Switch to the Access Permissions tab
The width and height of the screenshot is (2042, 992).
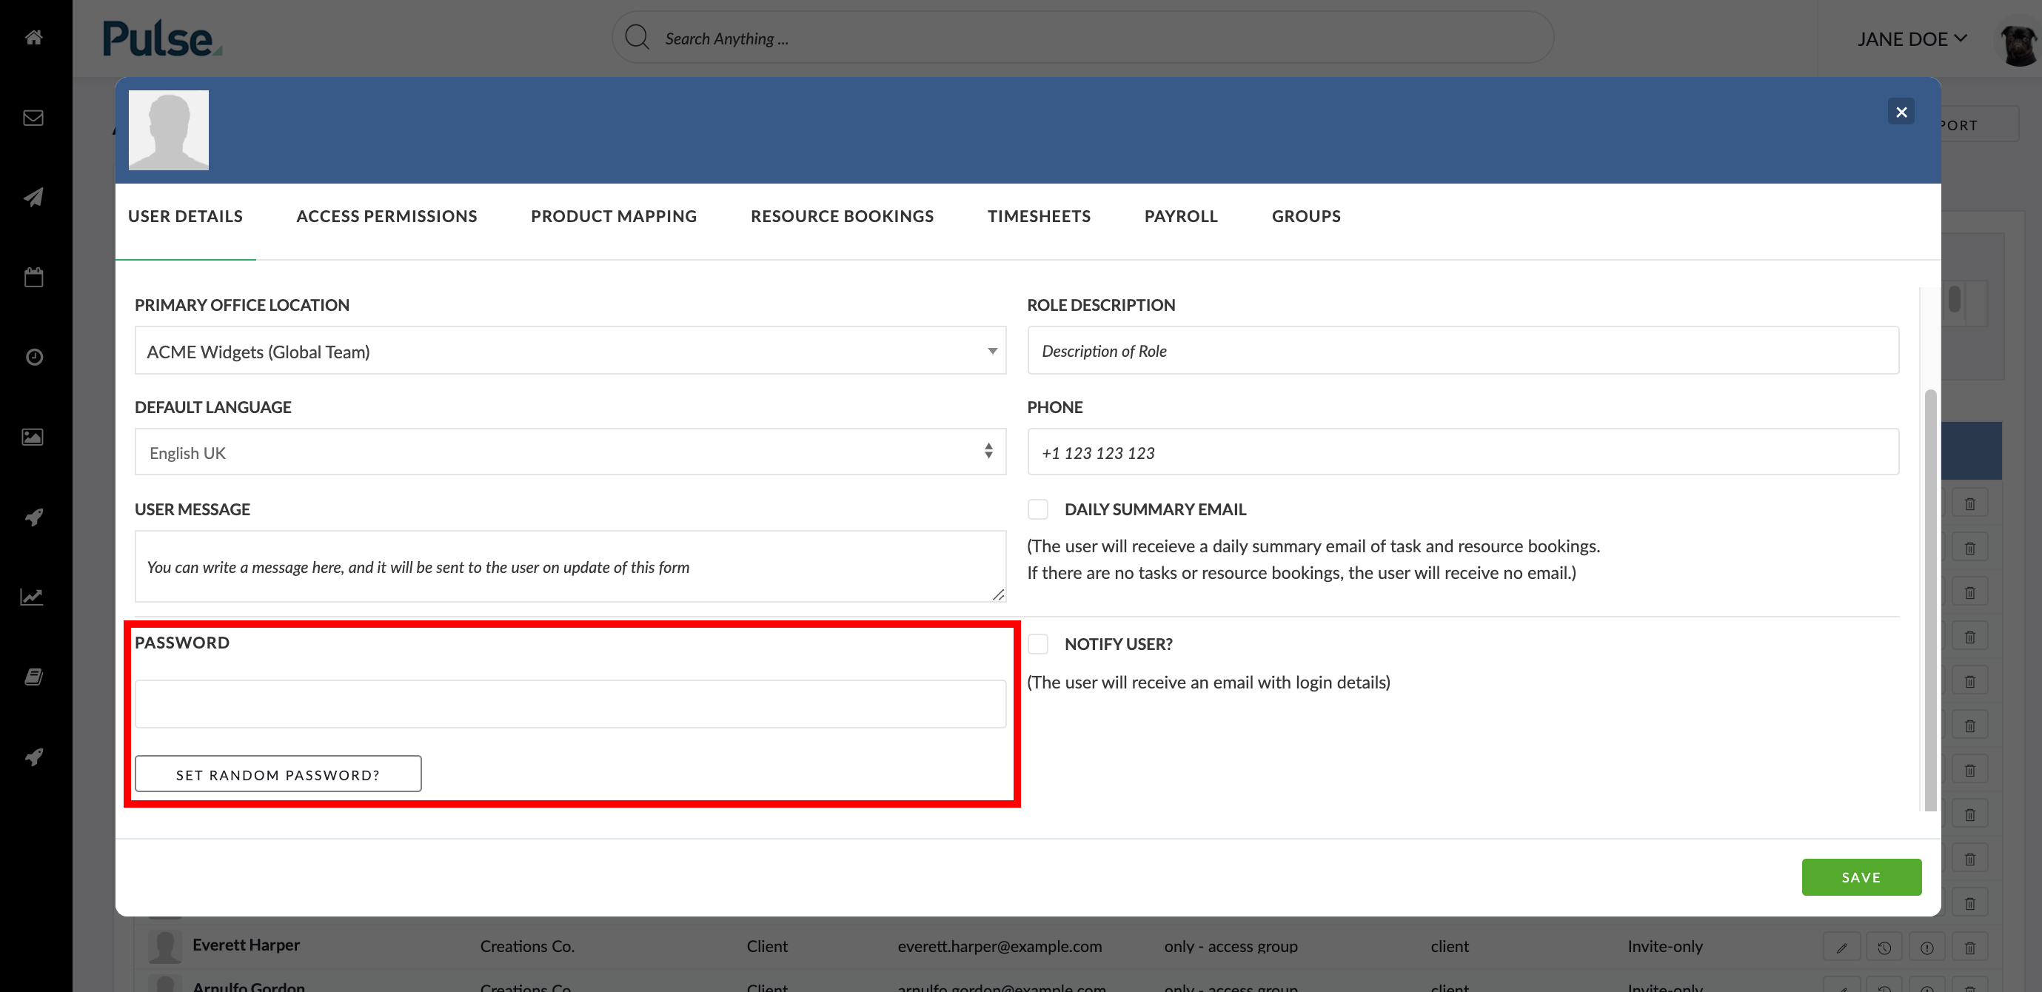coord(386,215)
